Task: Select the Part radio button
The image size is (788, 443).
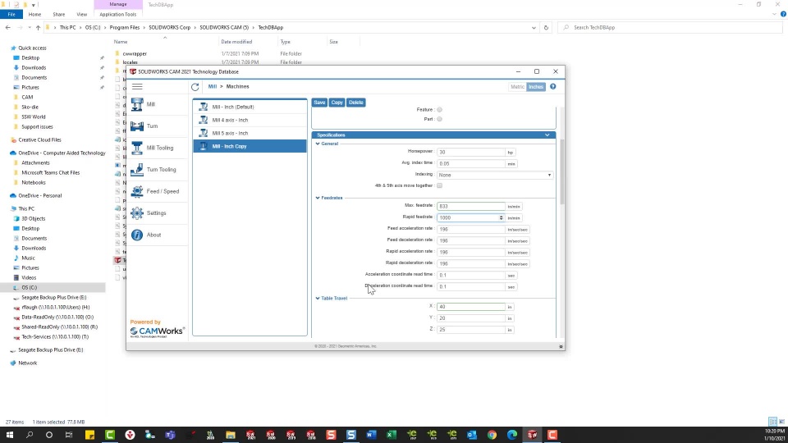Action: coord(440,119)
